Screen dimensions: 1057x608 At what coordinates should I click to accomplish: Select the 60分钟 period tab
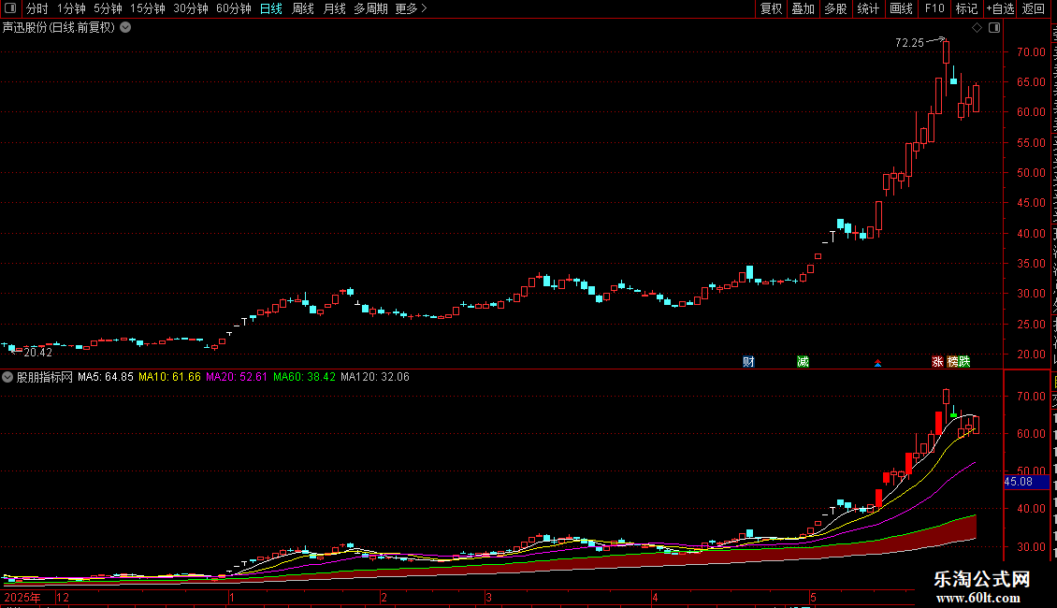click(x=233, y=8)
